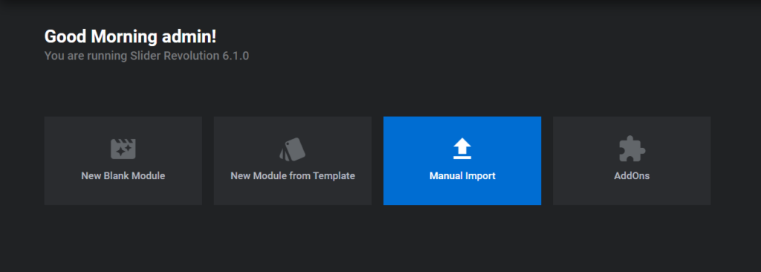761x272 pixels.
Task: Choose the Manual Import label text
Action: pos(462,176)
